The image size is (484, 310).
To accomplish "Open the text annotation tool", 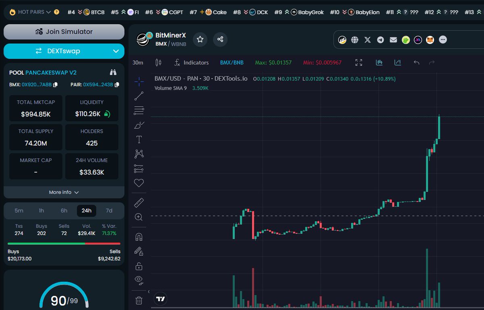I will [x=139, y=139].
